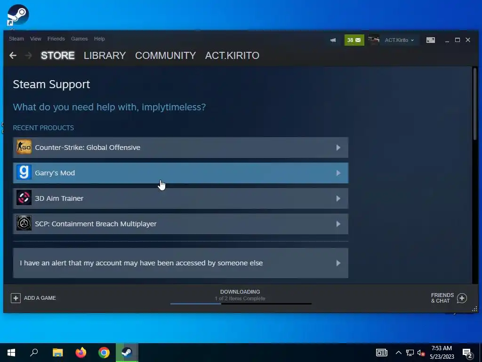
Task: Click the window resize grip
Action: [x=474, y=309]
